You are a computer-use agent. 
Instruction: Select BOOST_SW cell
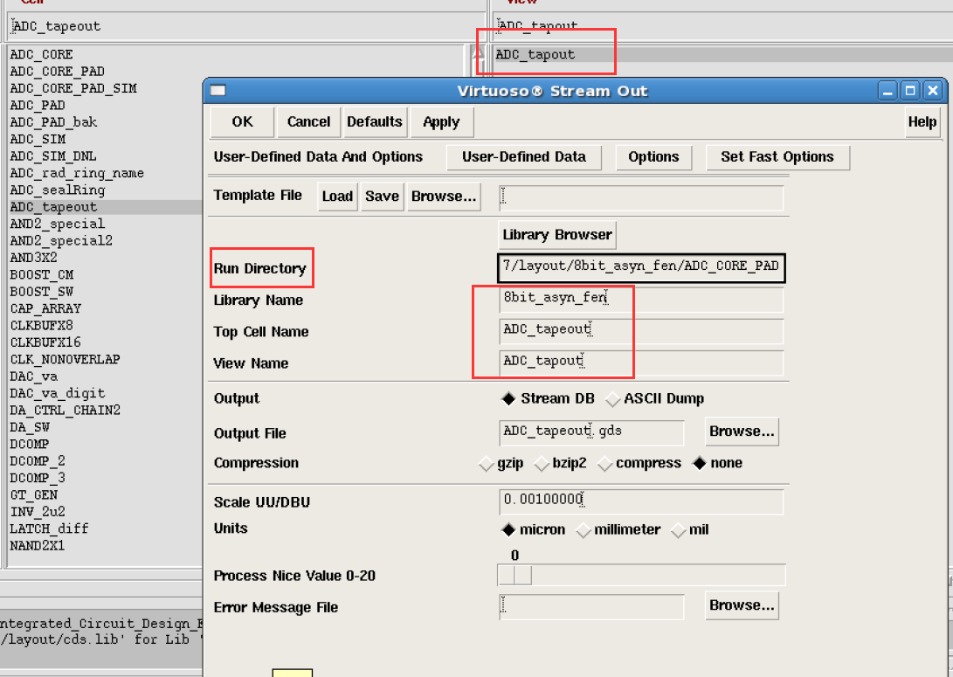(x=41, y=293)
